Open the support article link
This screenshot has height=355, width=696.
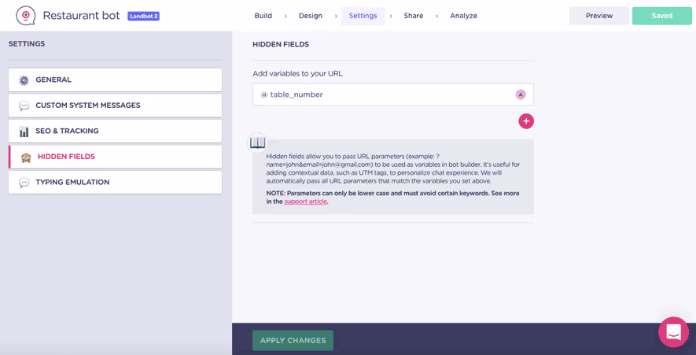point(305,202)
